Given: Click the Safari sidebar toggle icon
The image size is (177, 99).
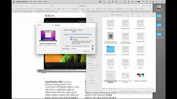Looking at the screenshot, I should 21,6.
